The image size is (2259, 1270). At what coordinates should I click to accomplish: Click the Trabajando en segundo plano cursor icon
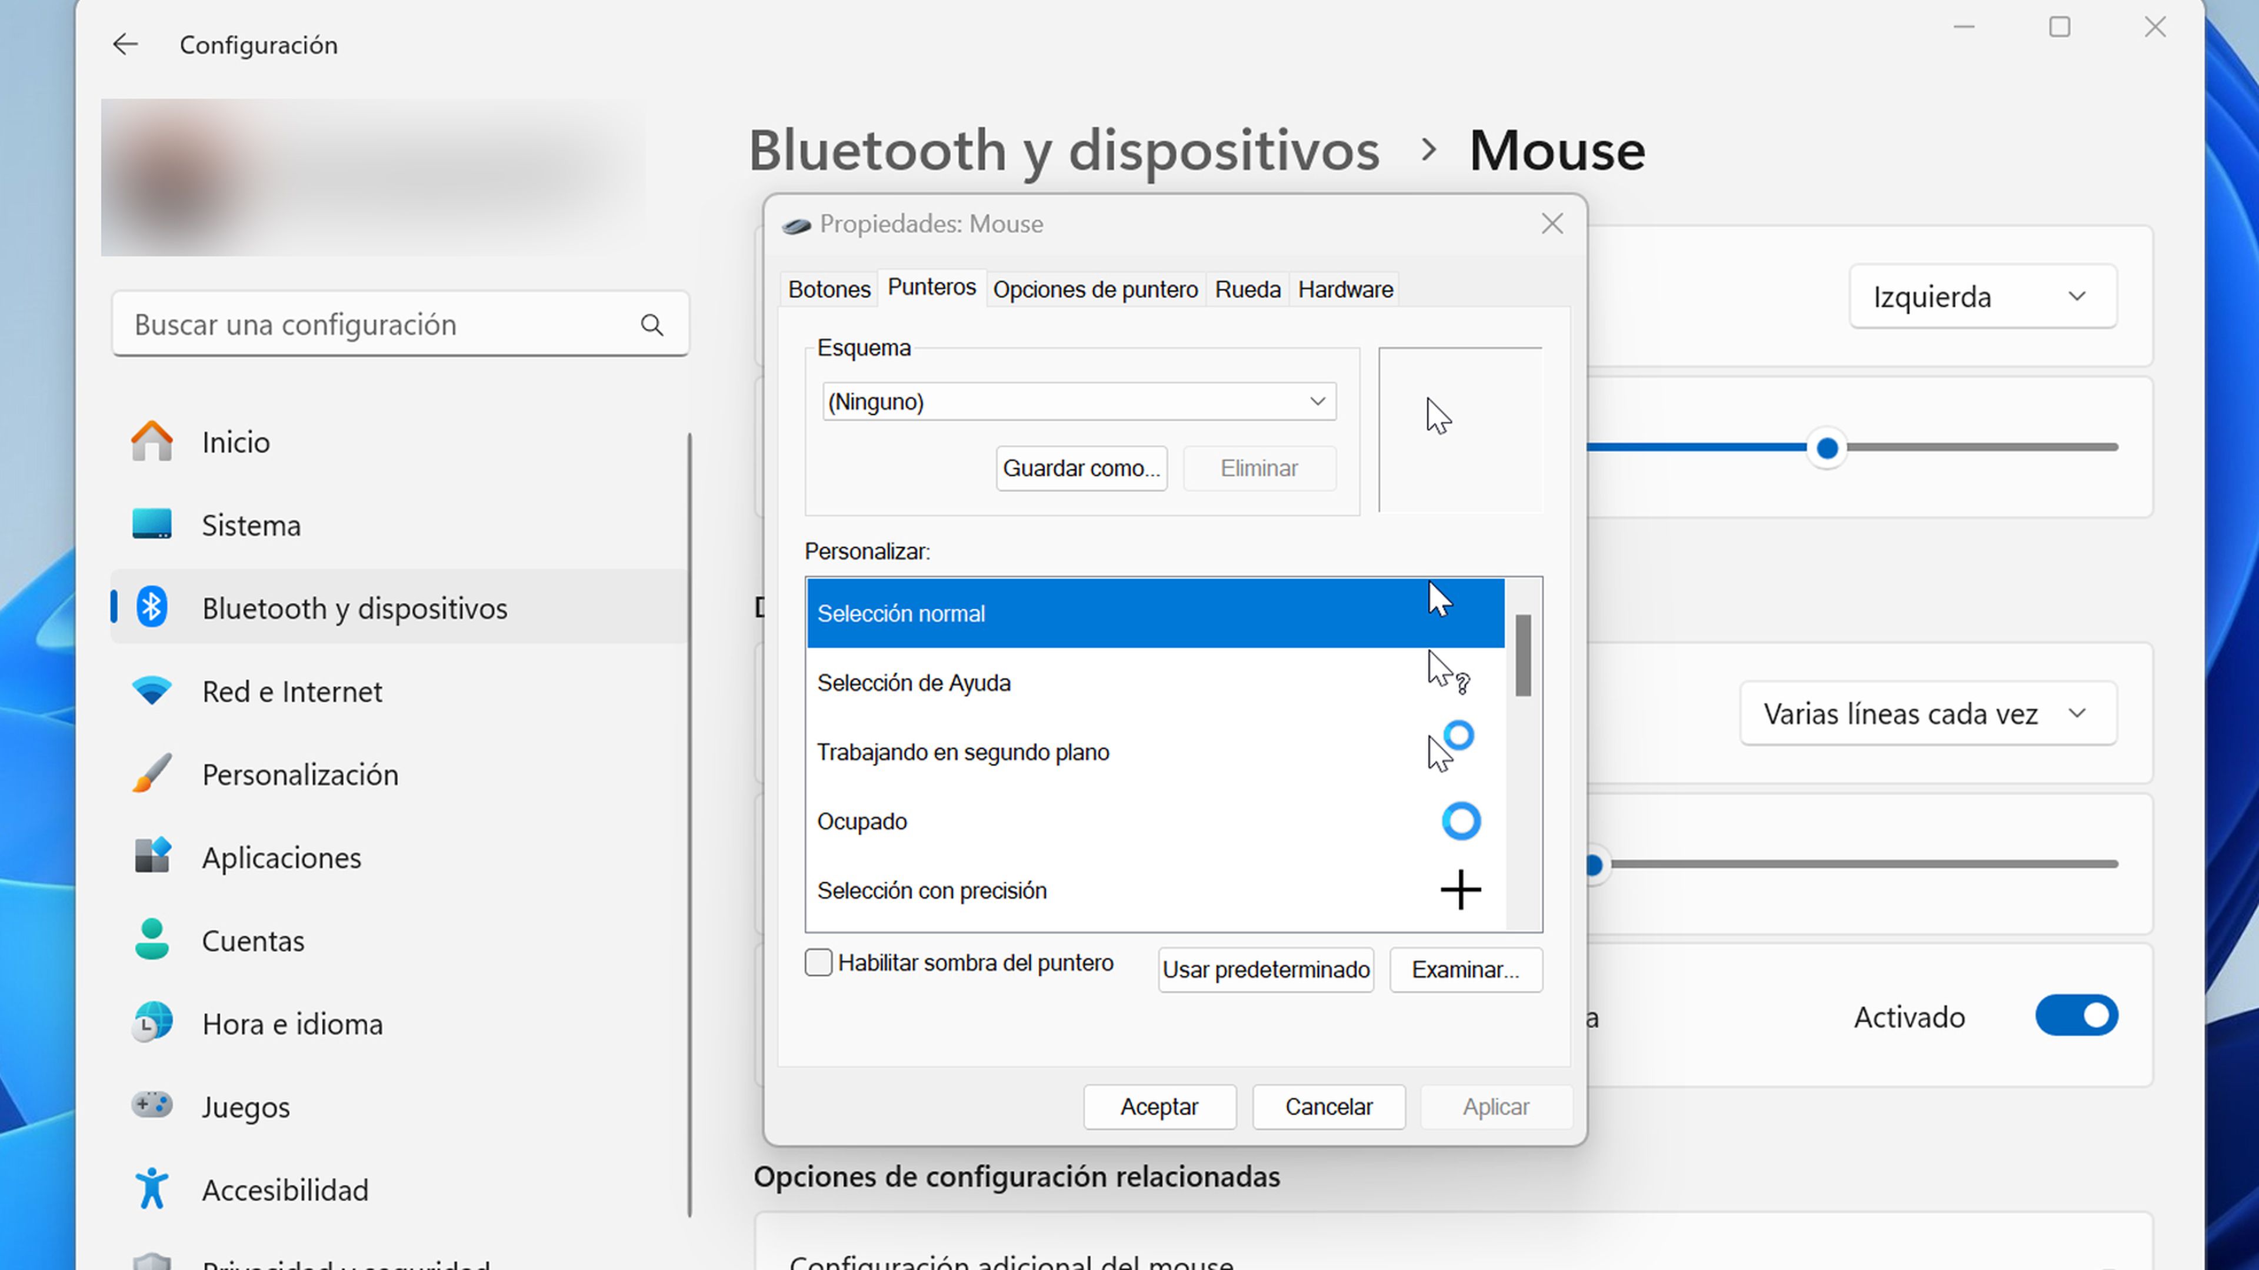[x=1451, y=746]
